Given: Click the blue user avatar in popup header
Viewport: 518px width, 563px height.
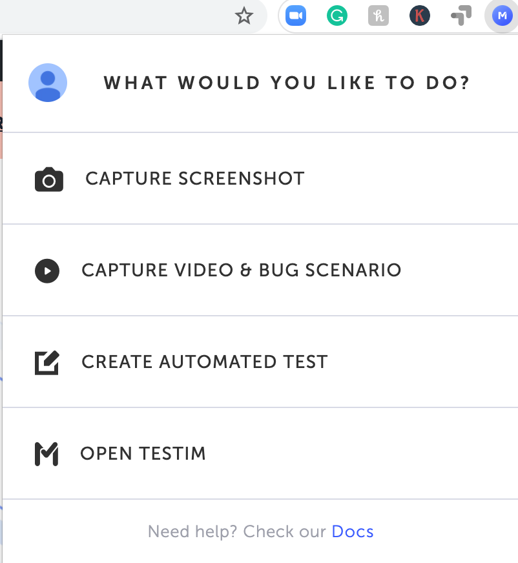Looking at the screenshot, I should pos(48,83).
